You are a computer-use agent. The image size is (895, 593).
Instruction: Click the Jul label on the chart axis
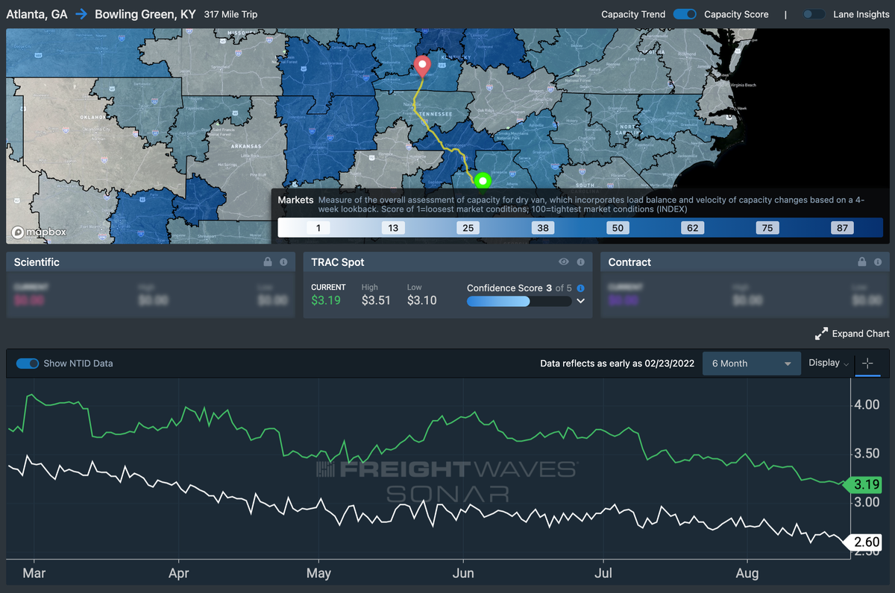pyautogui.click(x=603, y=573)
